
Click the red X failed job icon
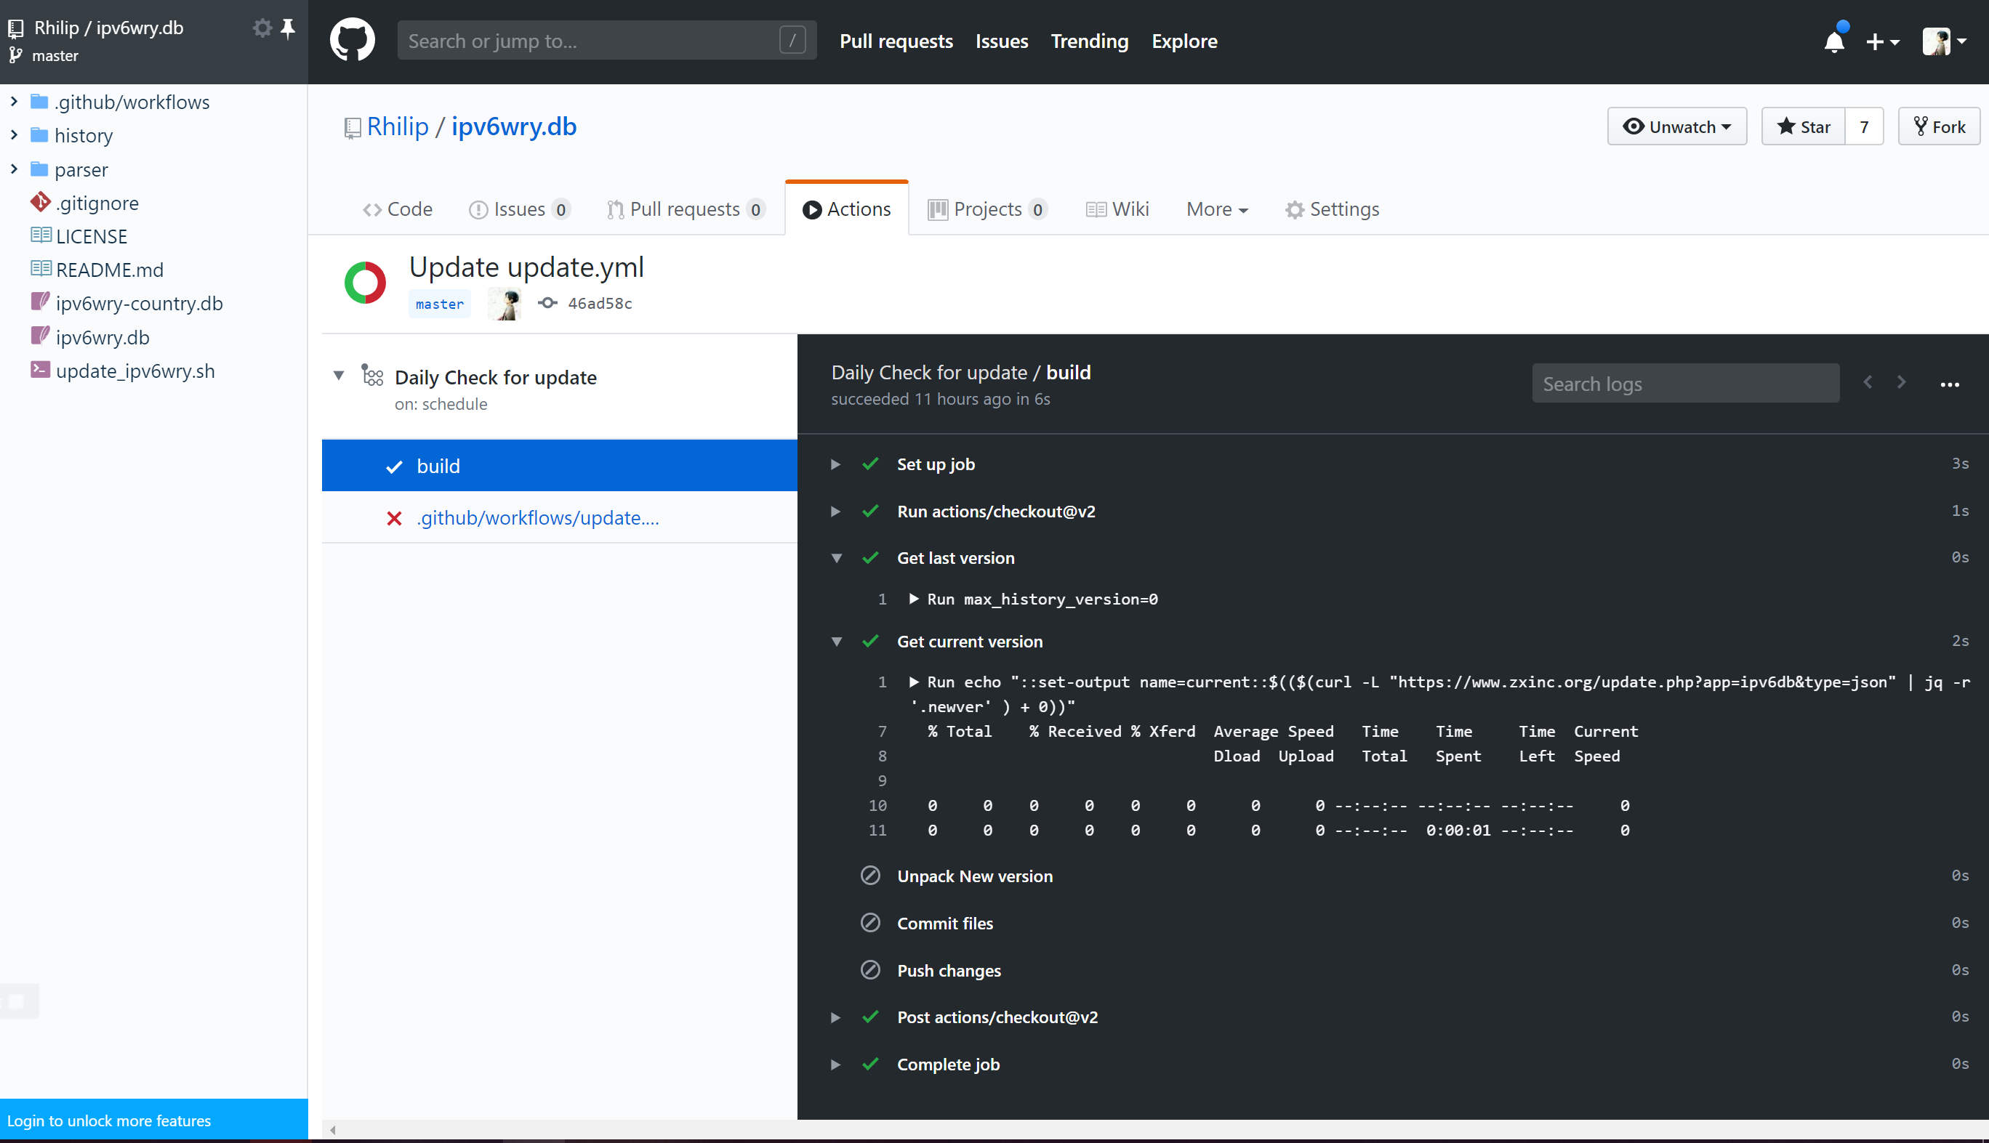point(394,518)
